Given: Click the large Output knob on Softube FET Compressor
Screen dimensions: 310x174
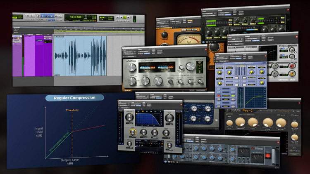Looking at the screenshot, I should point(191,66).
